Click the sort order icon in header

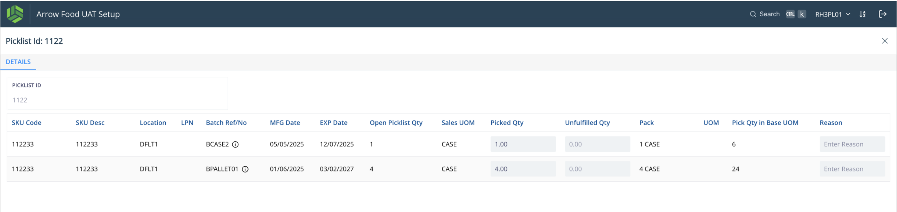coord(862,14)
